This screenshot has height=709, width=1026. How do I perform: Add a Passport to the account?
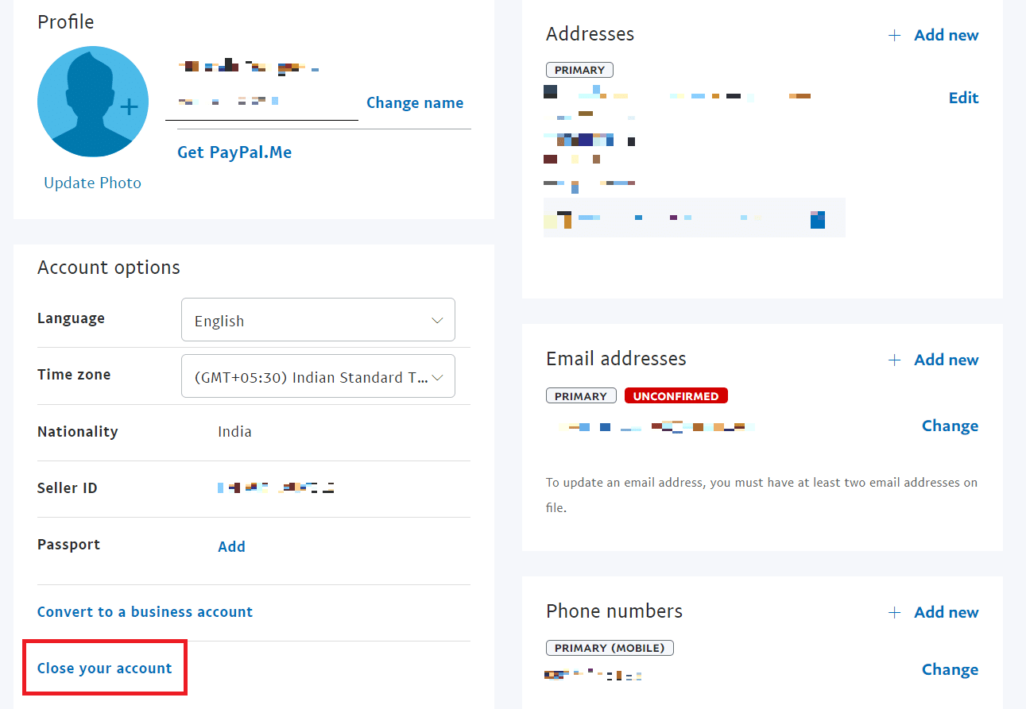point(231,546)
